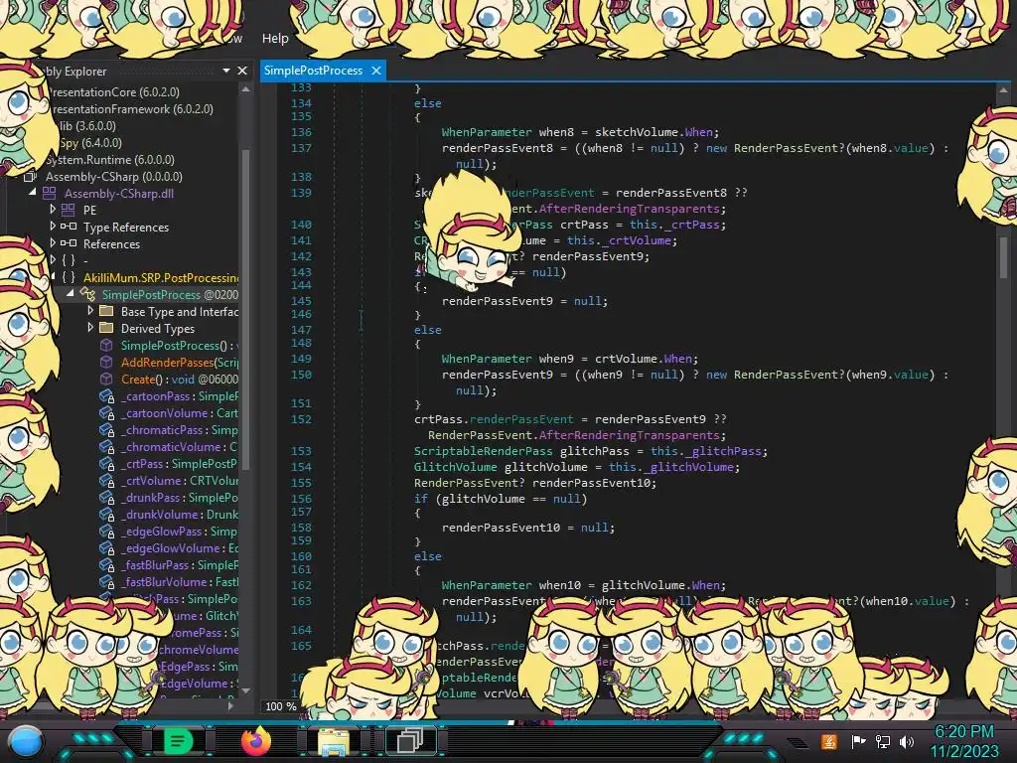Screen dimensions: 1017x763
Task: Click the Base Type and Interfaces folder icon
Action: (106, 311)
